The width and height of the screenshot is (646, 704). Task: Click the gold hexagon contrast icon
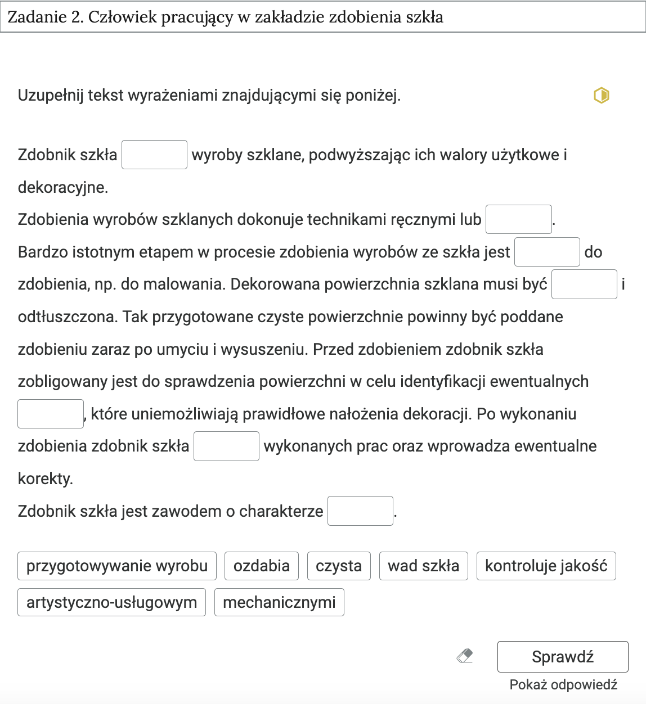(x=602, y=96)
